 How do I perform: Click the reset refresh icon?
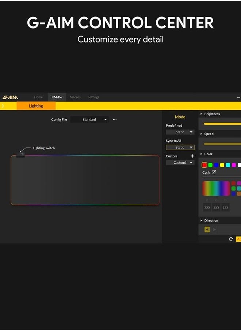pyautogui.click(x=231, y=239)
